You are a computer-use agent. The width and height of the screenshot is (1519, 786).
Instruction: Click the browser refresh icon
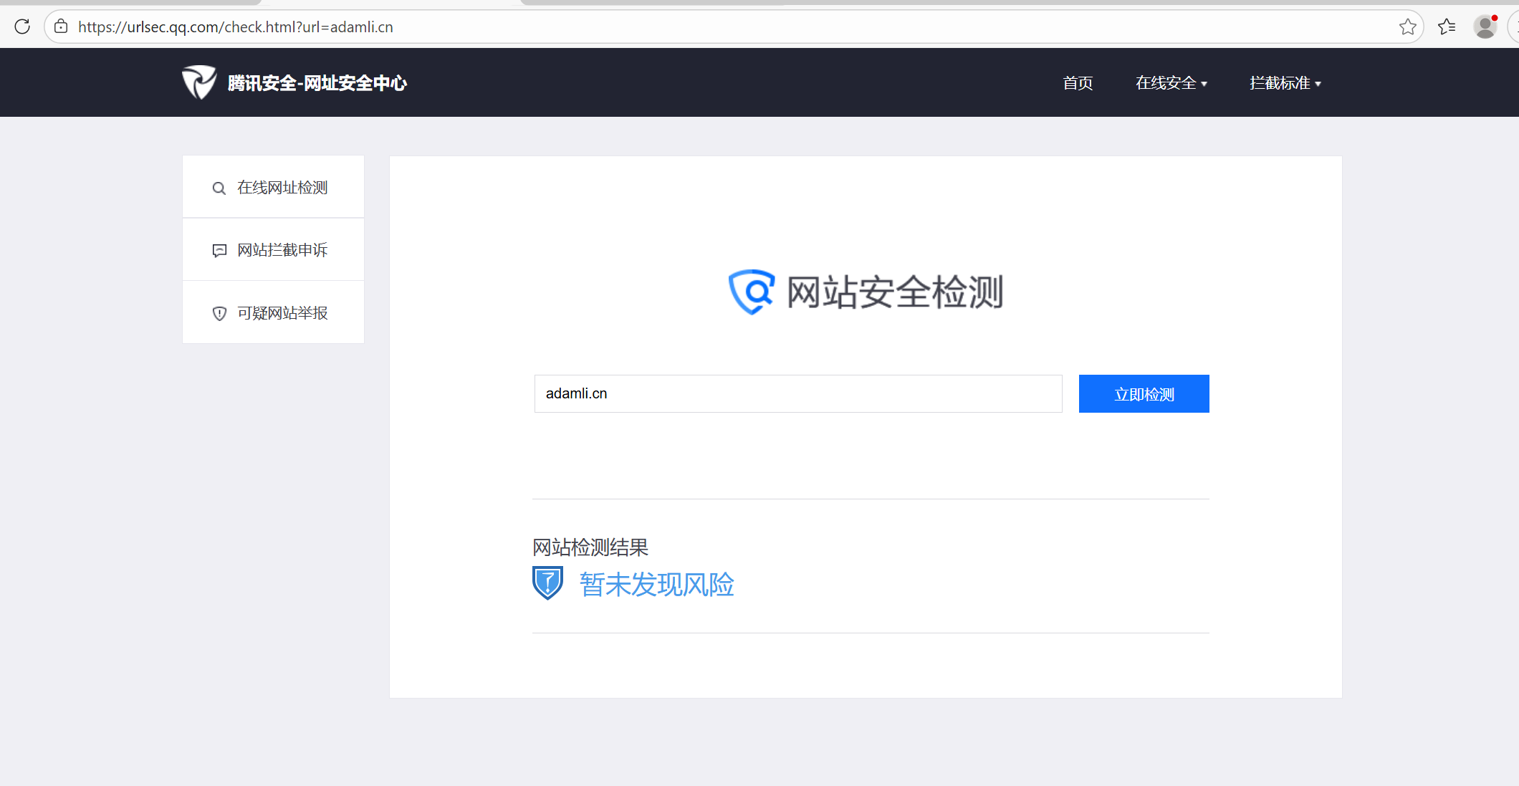22,27
